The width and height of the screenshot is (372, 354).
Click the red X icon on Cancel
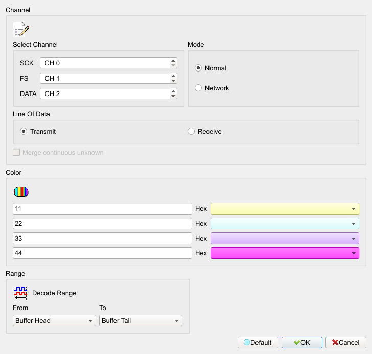335,342
